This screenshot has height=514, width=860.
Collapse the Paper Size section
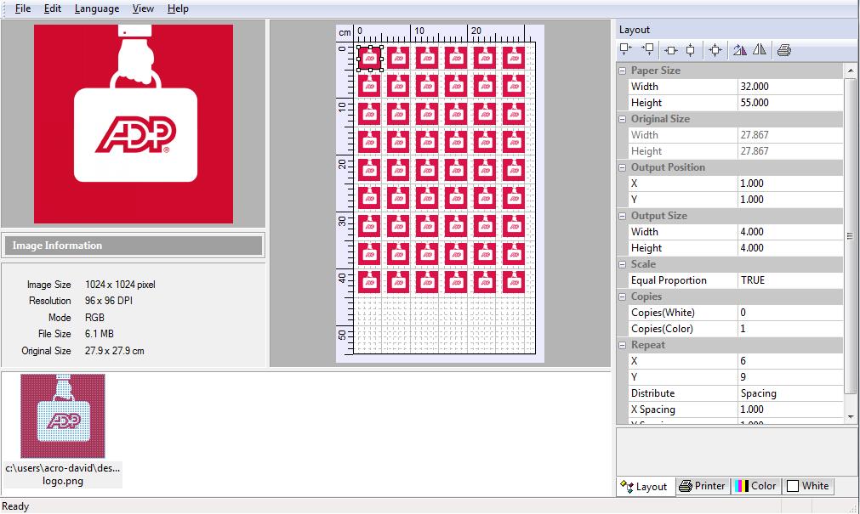[622, 70]
